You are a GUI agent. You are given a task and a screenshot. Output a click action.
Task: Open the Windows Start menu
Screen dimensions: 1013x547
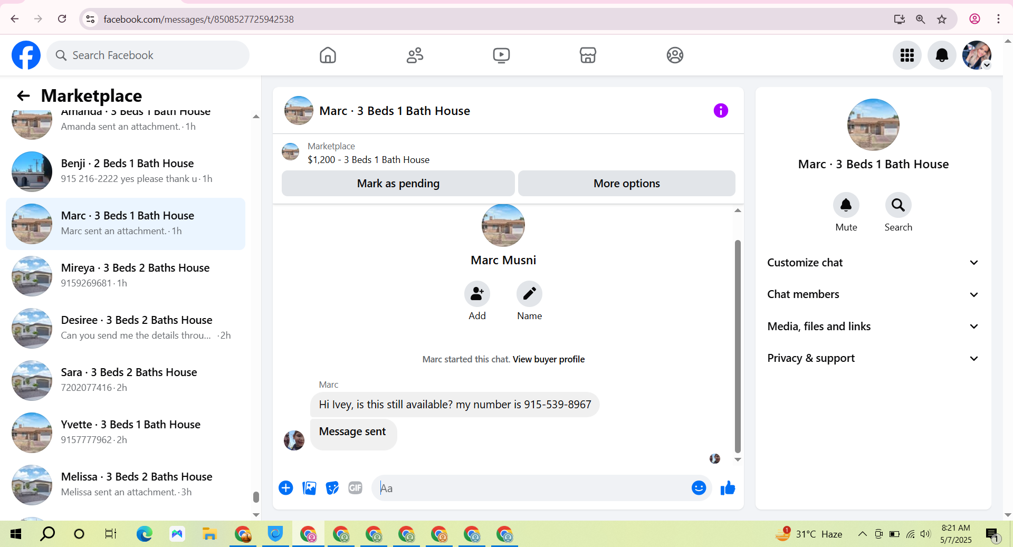16,534
